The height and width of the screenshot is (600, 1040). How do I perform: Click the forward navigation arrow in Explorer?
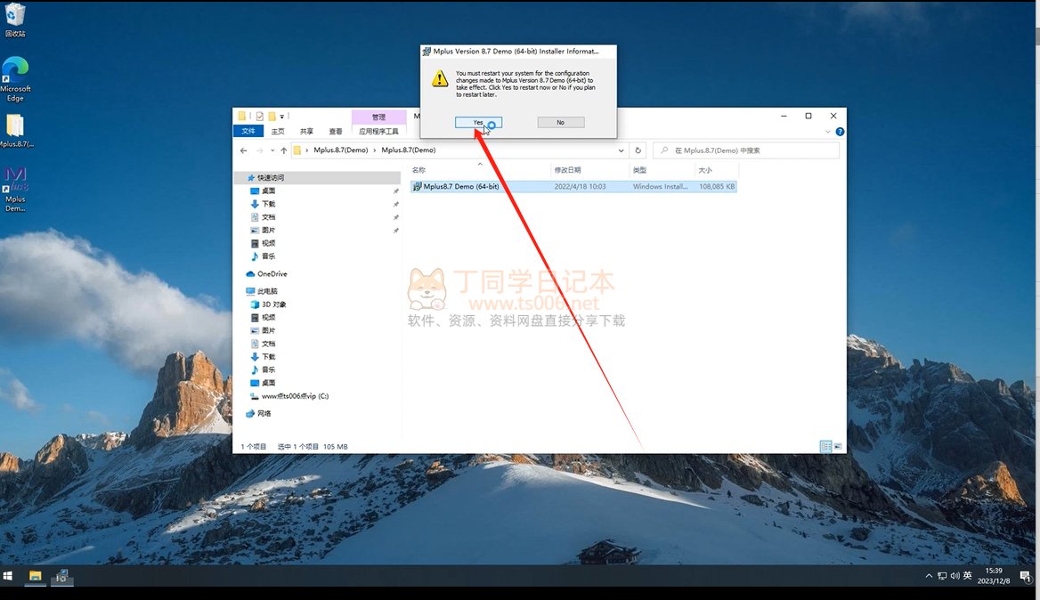[259, 150]
